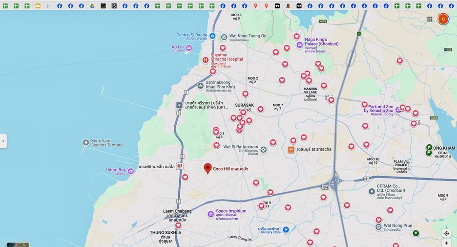Open the Google account avatar
Viewport: 457px width, 247px height.
[443, 19]
